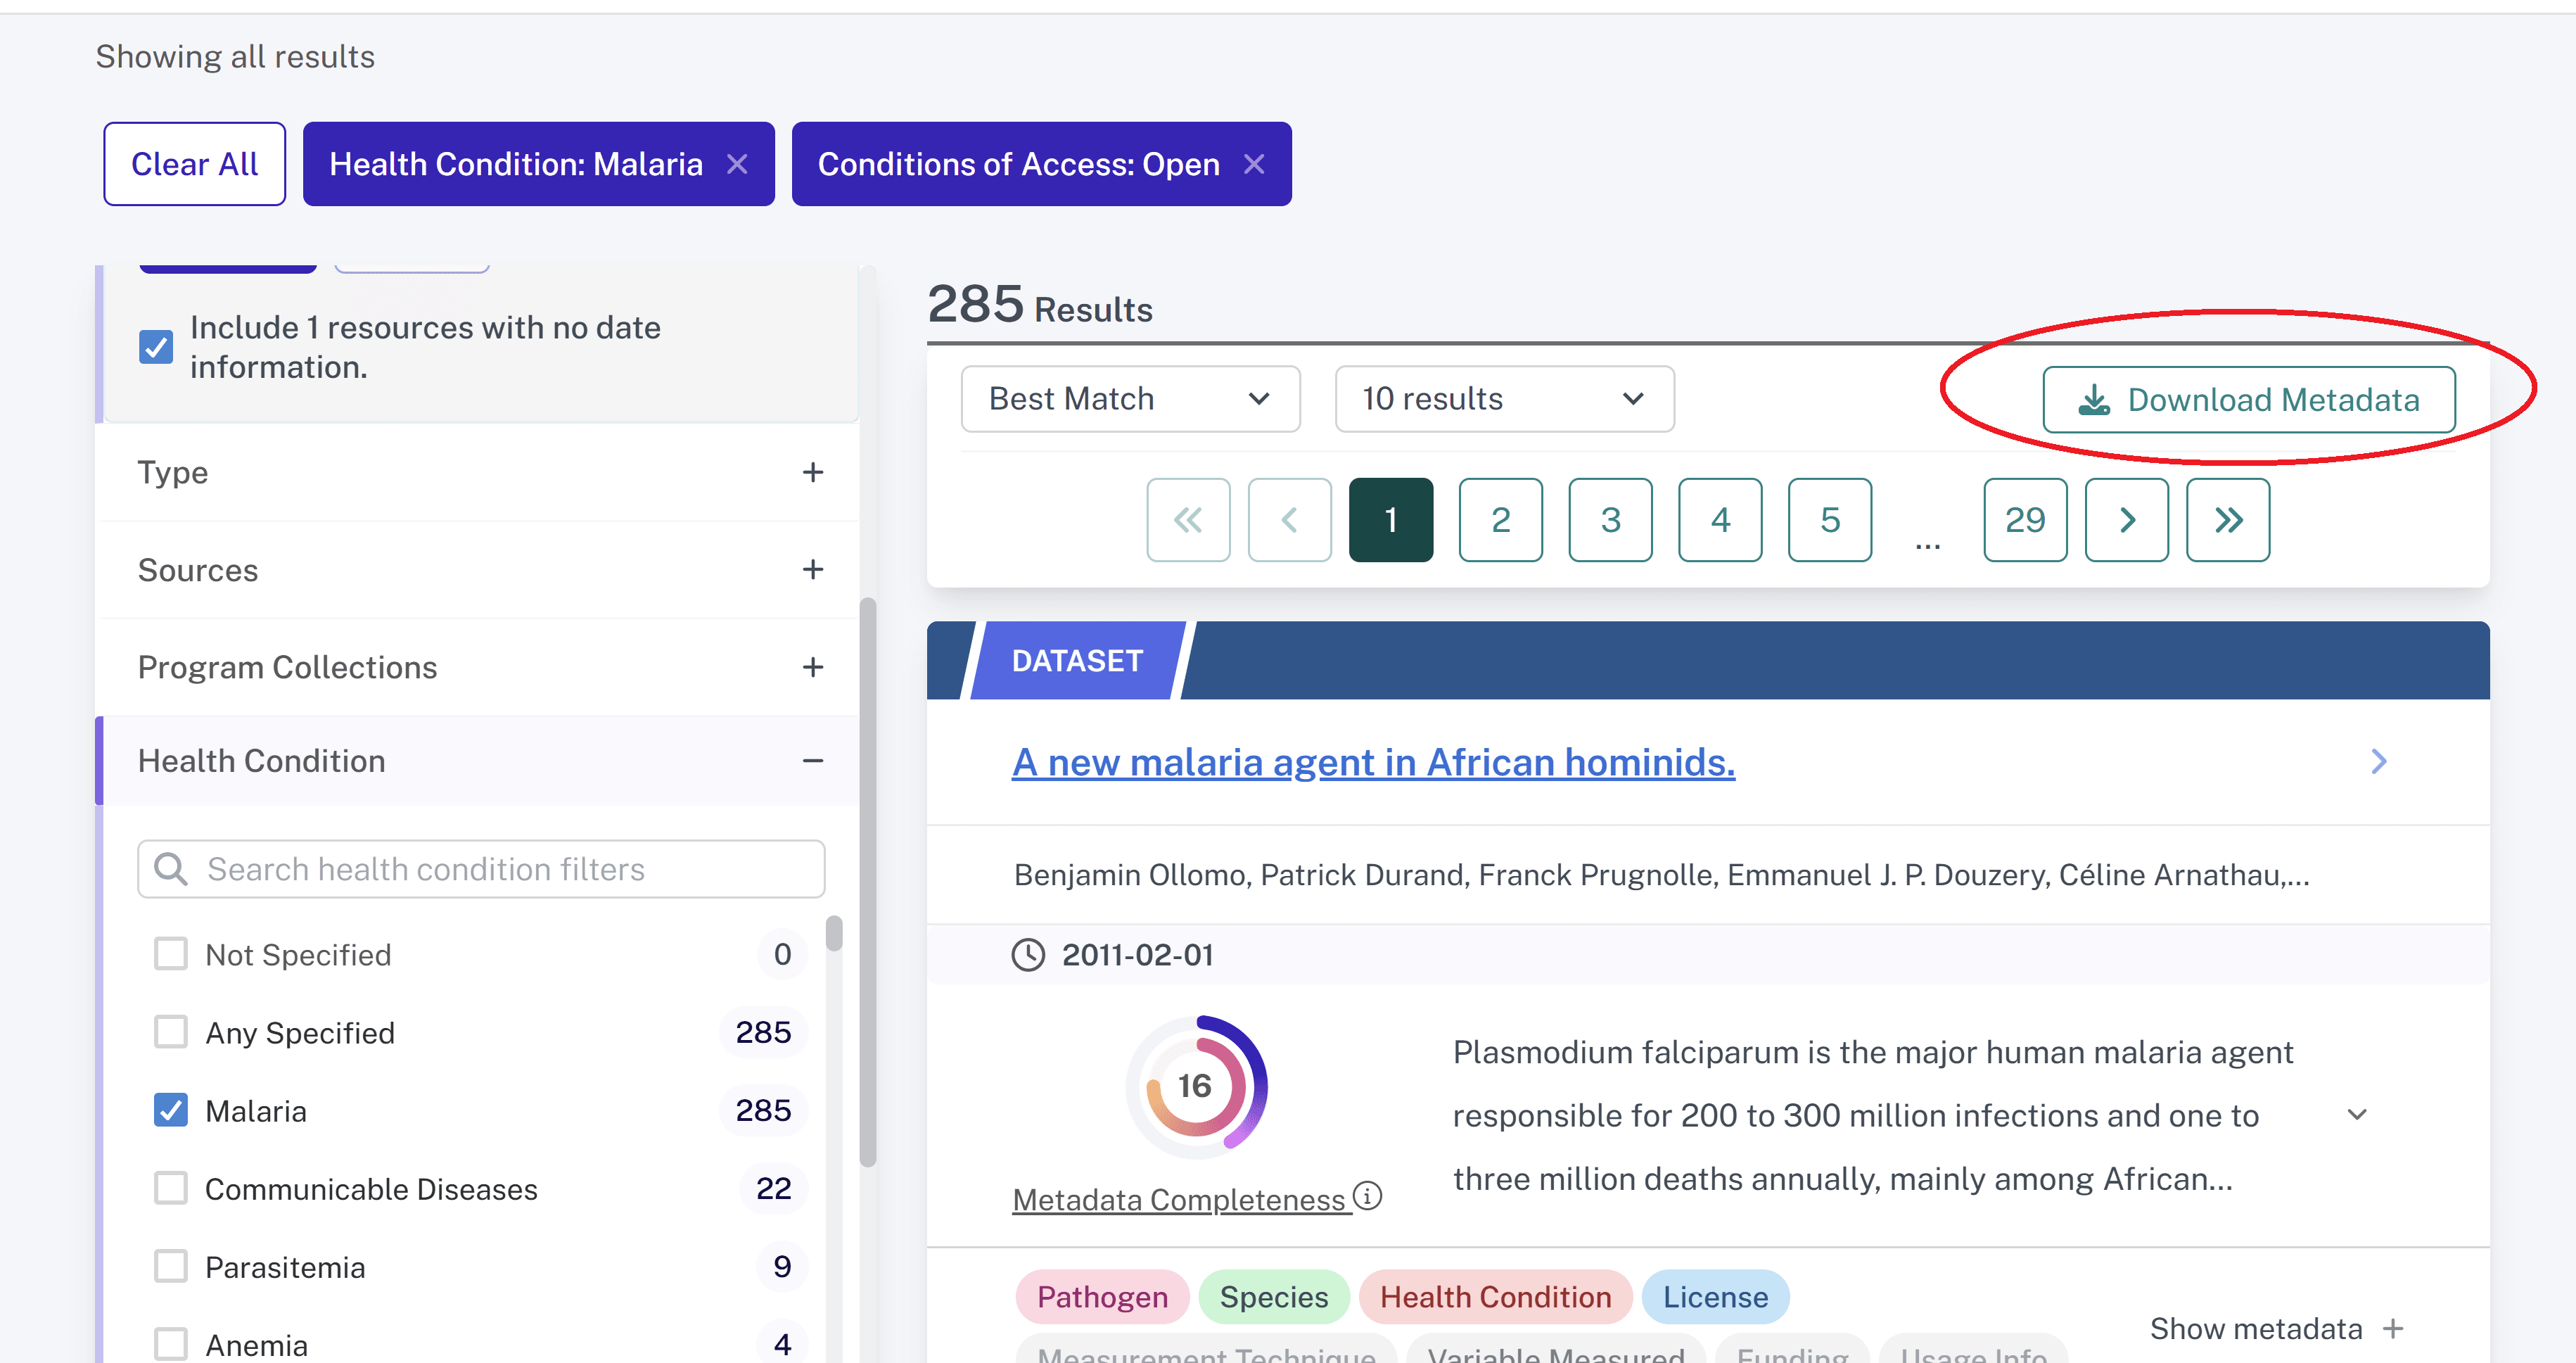This screenshot has width=2576, height=1363.
Task: Go to the previous results page
Action: (1289, 520)
